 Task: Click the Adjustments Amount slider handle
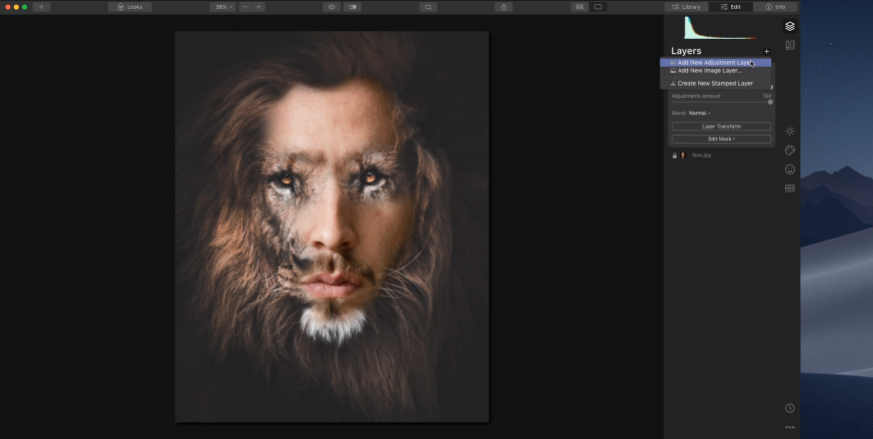click(x=769, y=102)
